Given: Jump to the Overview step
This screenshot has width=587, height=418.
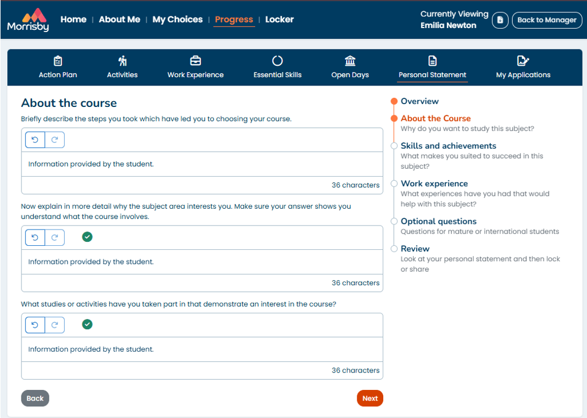Looking at the screenshot, I should pos(420,101).
